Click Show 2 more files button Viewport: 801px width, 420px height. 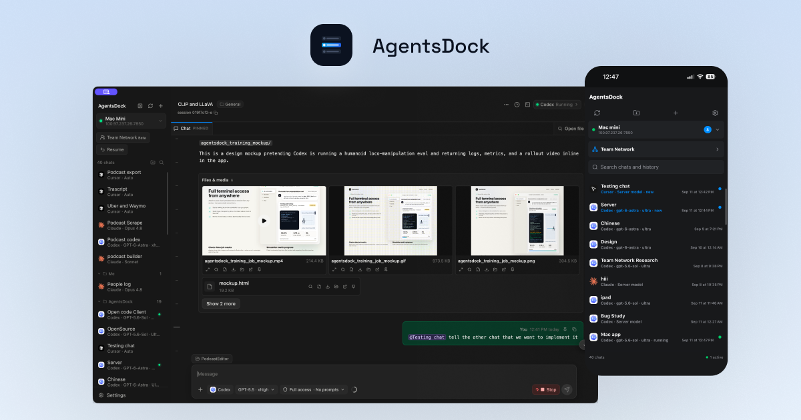point(221,303)
